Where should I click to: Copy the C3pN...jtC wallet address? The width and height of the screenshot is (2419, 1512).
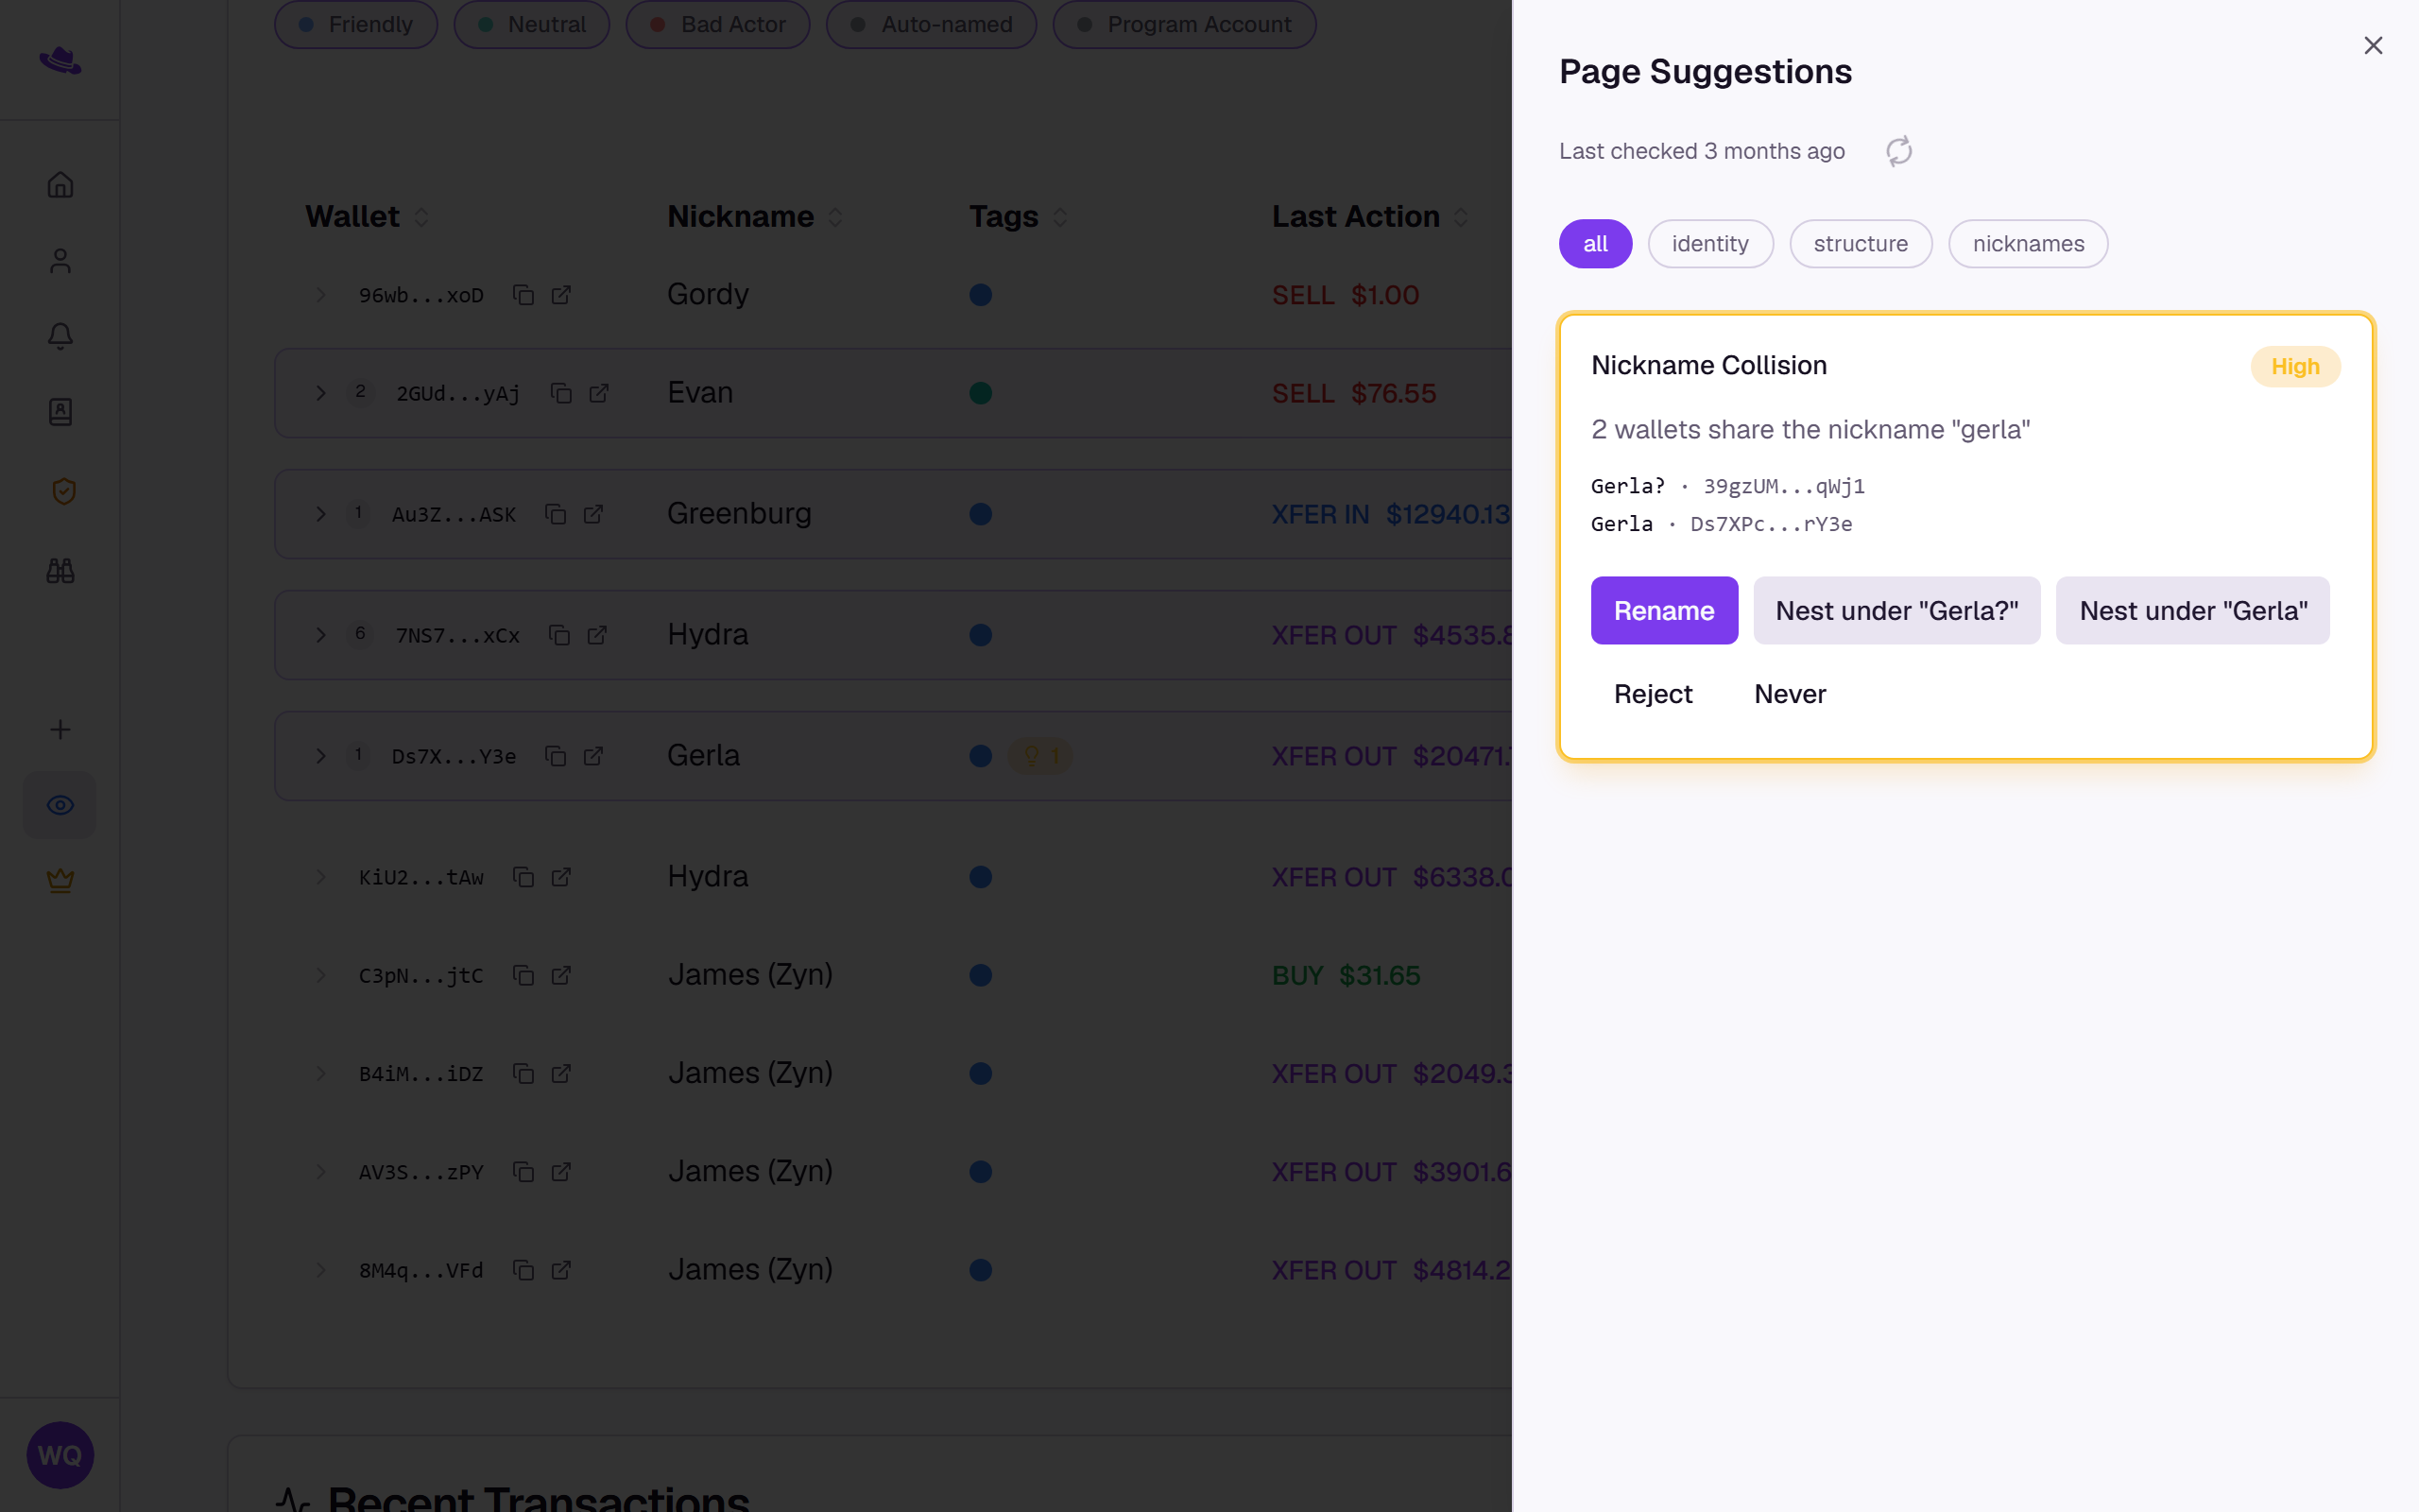point(523,975)
